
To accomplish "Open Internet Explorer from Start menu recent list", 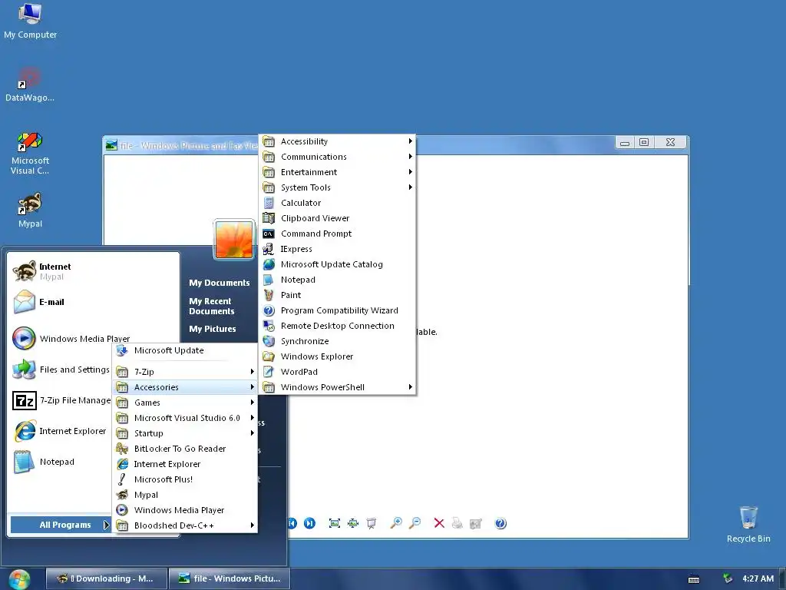I will pyautogui.click(x=61, y=431).
